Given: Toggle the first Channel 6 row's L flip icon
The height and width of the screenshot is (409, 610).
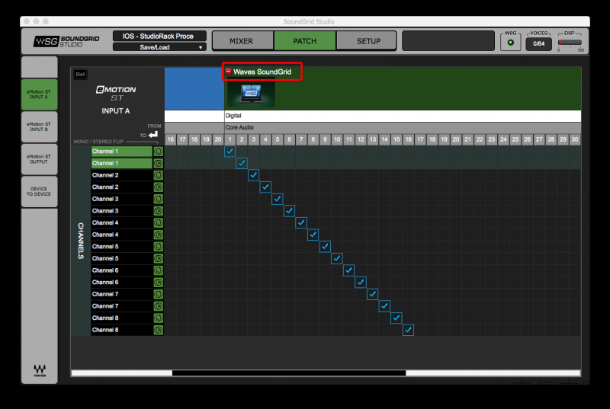Looking at the screenshot, I should 159,270.
